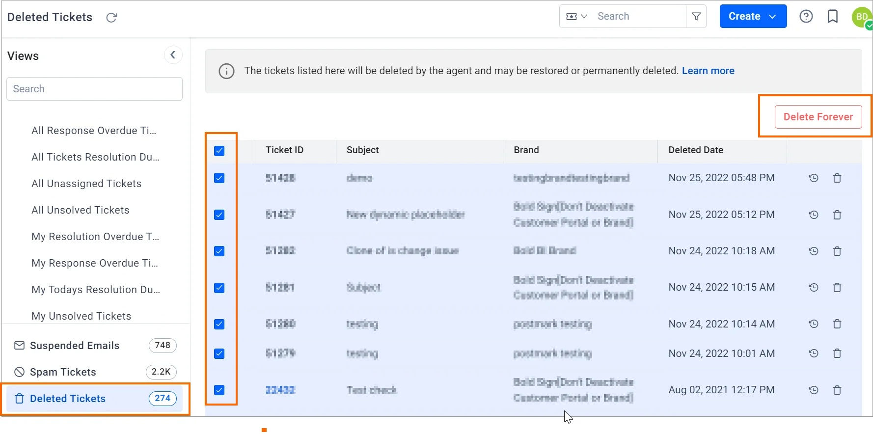This screenshot has height=434, width=873.
Task: Uncheck the checkbox for the first ticket row
Action: coord(219,178)
